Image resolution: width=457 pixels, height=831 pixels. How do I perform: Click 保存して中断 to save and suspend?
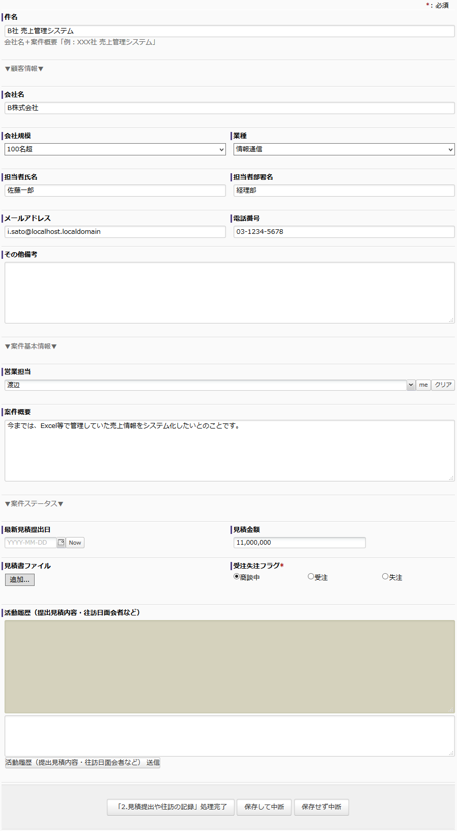point(264,807)
